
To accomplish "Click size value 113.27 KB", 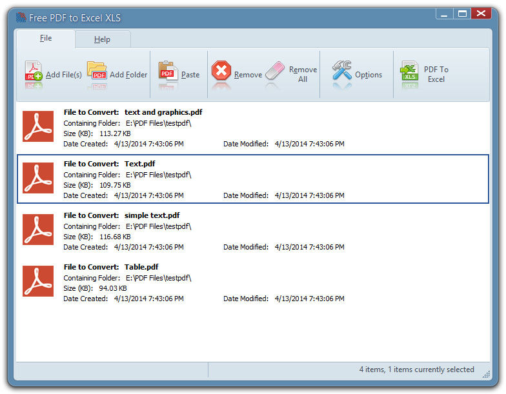I will click(x=115, y=133).
